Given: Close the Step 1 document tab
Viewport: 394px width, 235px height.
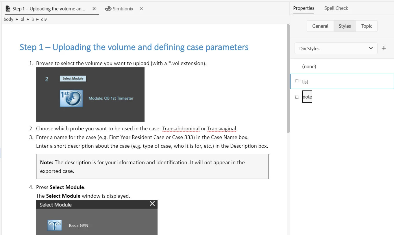Looking at the screenshot, I should (94, 9).
